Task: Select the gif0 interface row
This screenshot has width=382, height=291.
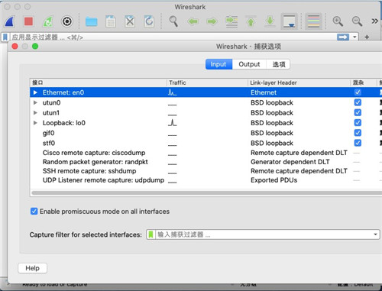Action: (206, 133)
